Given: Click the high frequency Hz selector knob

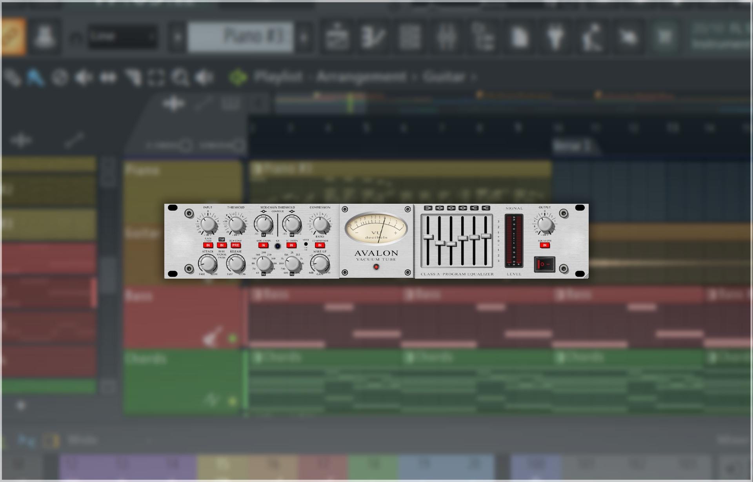Looking at the screenshot, I should 292,264.
